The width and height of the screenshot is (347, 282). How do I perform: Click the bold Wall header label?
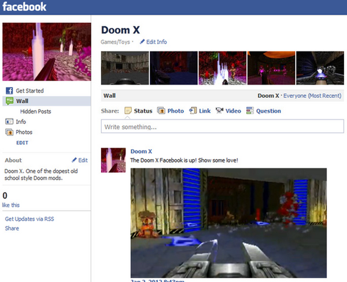(x=109, y=96)
